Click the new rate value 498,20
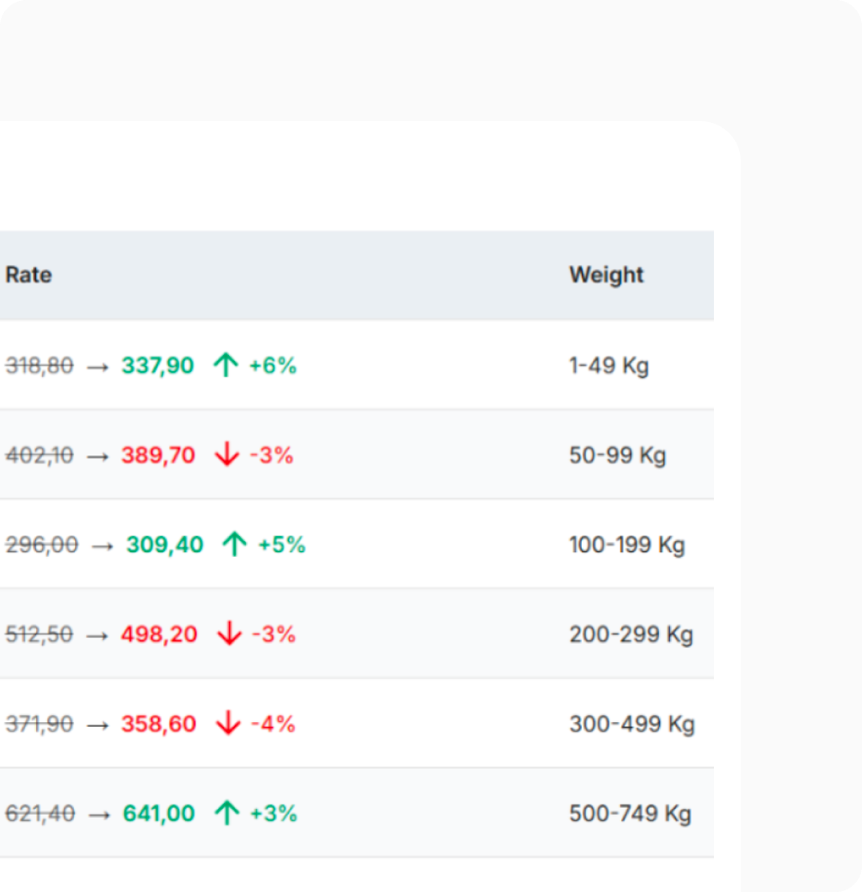Viewport: 862px width, 892px height. point(159,634)
